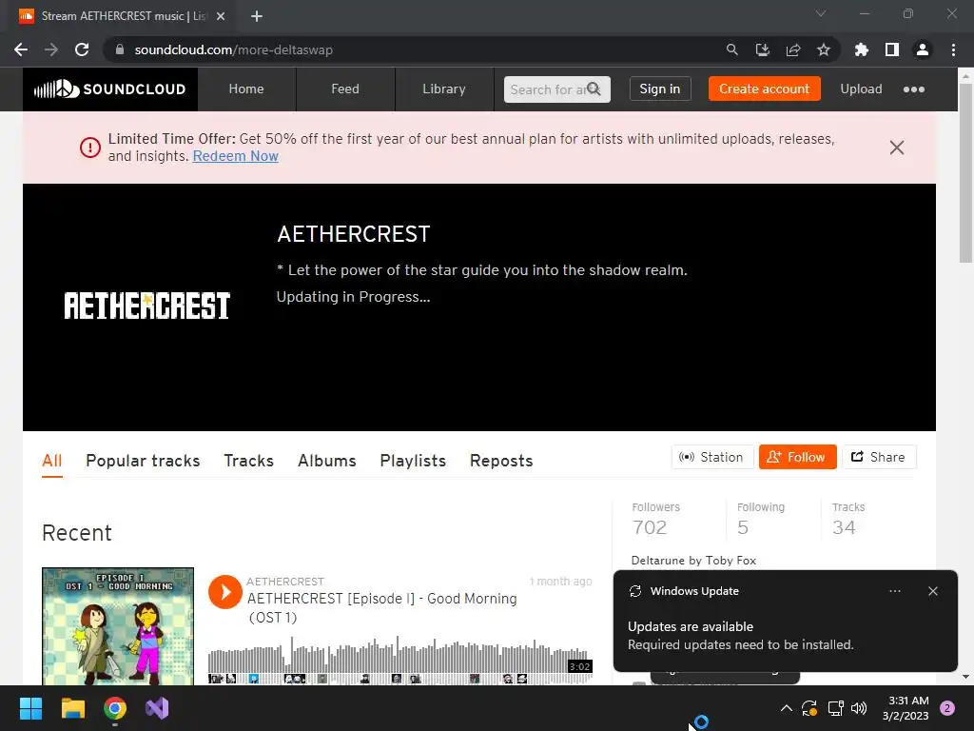
Task: Select the All tab
Action: [52, 461]
